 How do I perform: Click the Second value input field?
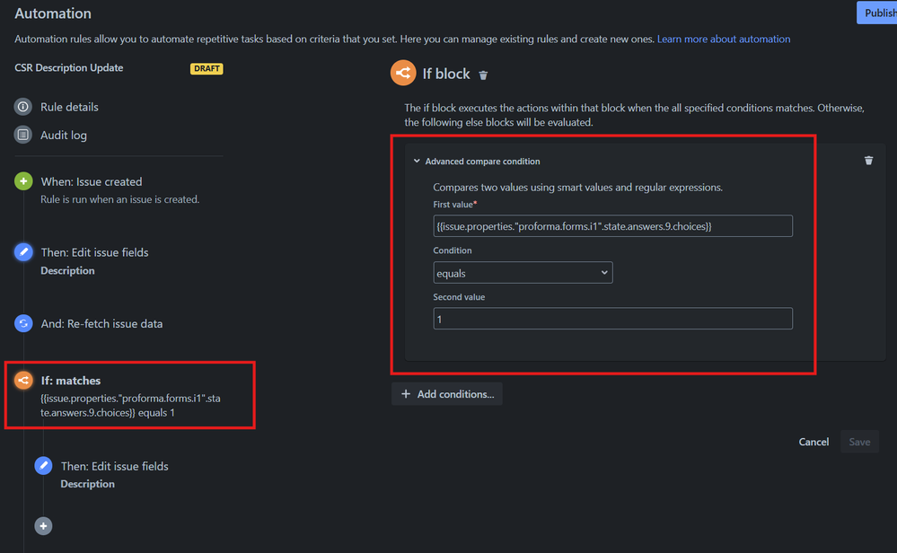point(612,319)
